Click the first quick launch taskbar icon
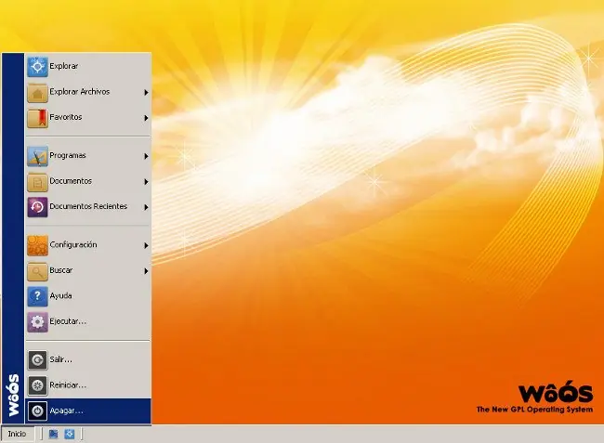The width and height of the screenshot is (604, 443). click(x=54, y=434)
